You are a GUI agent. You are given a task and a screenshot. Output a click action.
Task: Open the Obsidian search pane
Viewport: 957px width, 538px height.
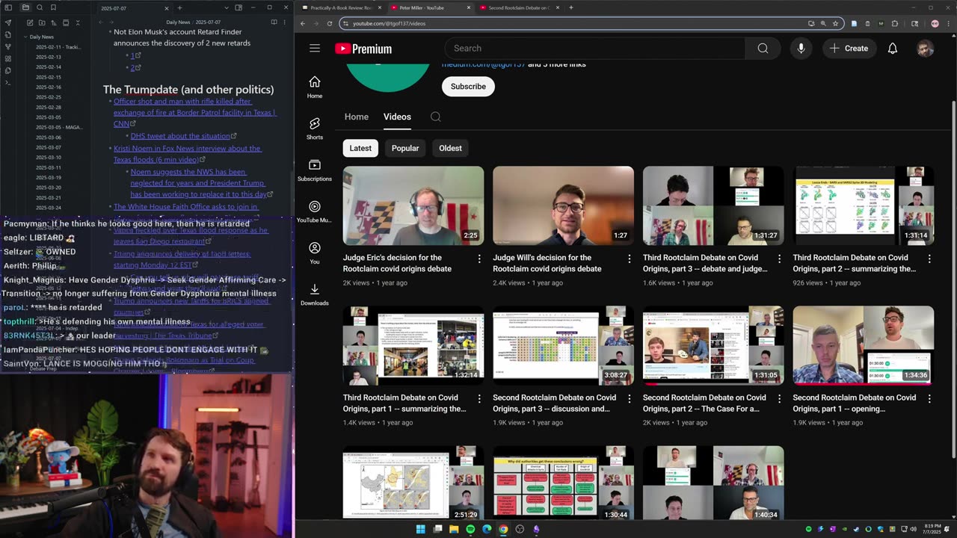tap(39, 7)
